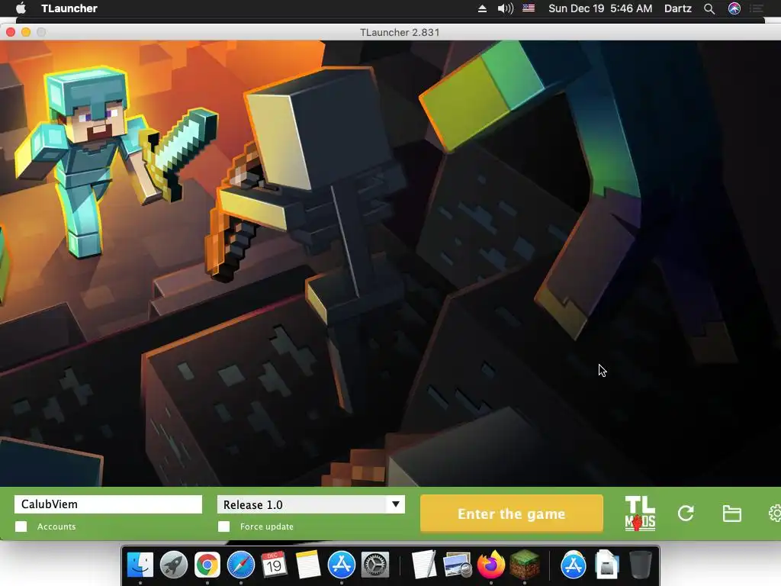
Task: Open Spotlight search icon
Action: click(x=709, y=8)
